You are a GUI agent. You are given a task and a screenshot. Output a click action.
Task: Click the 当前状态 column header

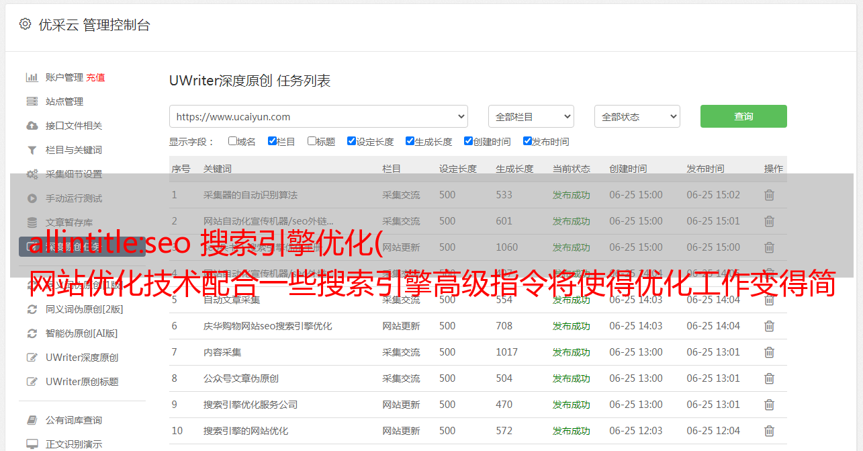point(572,169)
